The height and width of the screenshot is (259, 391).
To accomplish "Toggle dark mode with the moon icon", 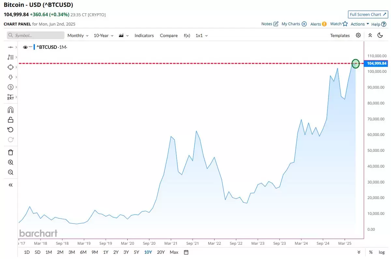I will (x=380, y=35).
